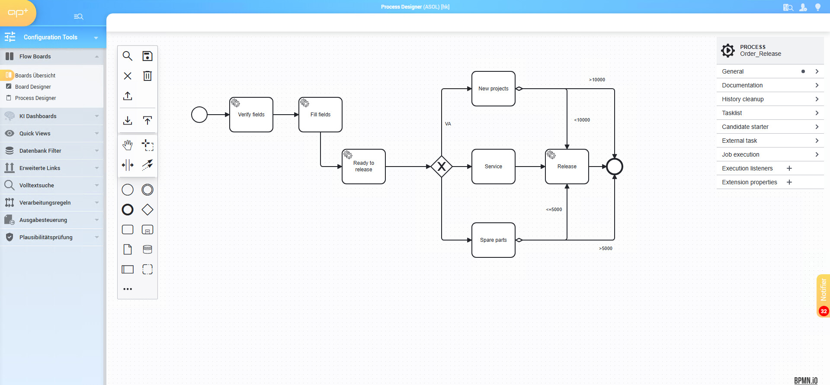Expand the Documentation section
The image size is (830, 385).
click(x=770, y=85)
